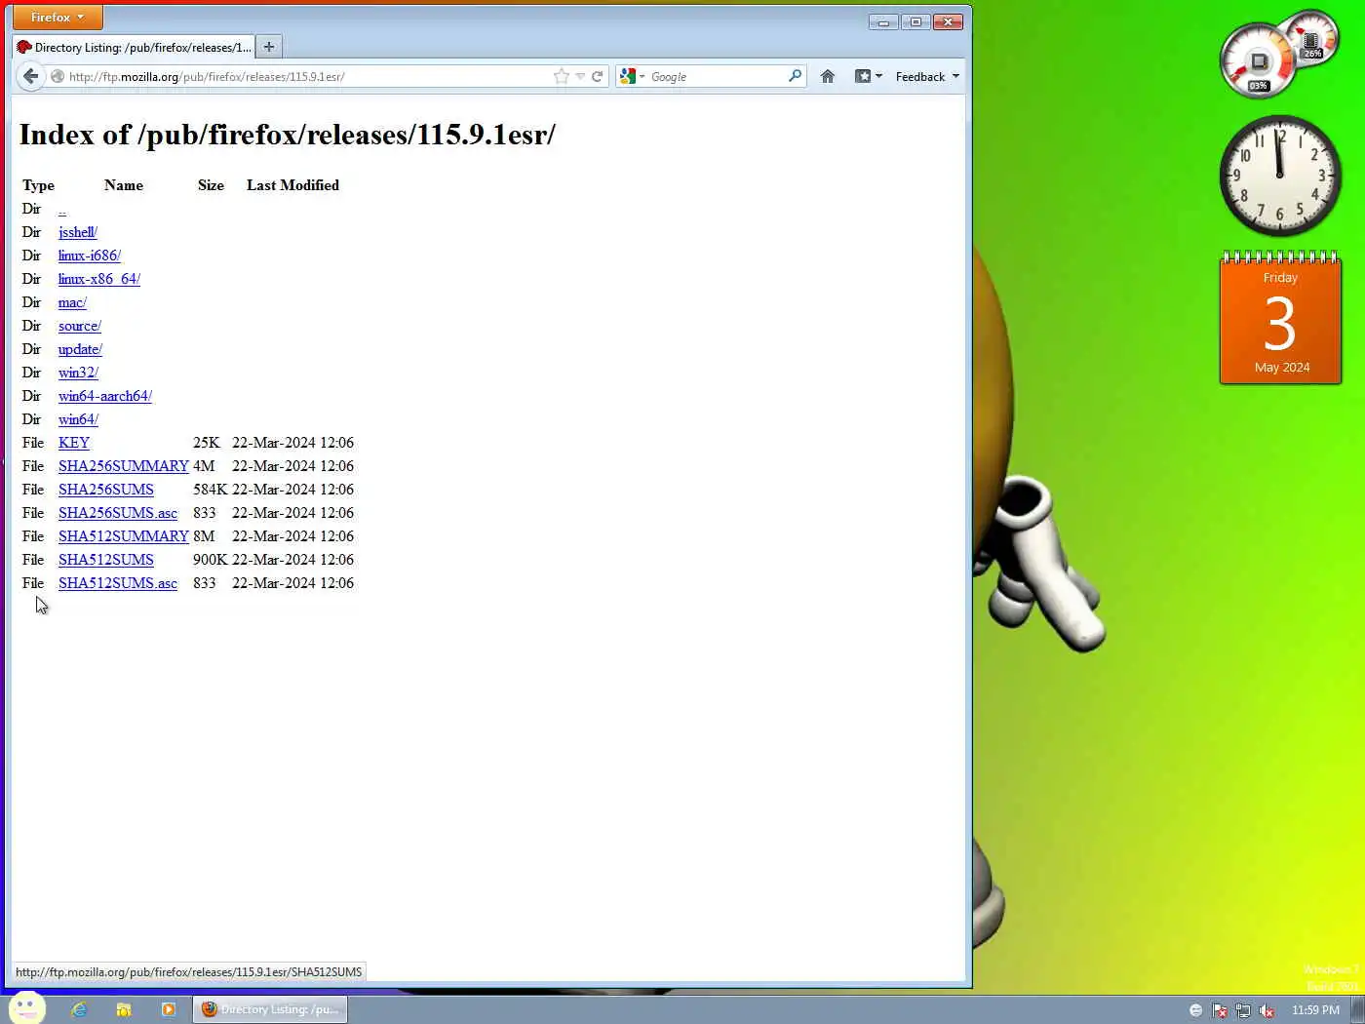Launch Windows Media Player from taskbar
The image size is (1365, 1024).
[168, 1009]
